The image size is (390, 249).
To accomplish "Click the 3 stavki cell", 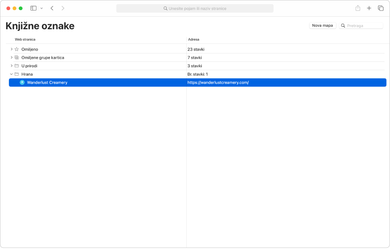I will click(x=194, y=66).
